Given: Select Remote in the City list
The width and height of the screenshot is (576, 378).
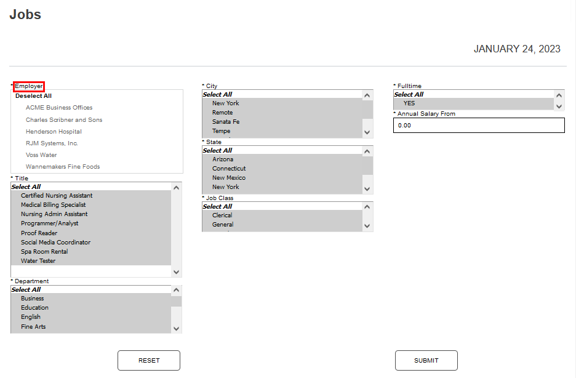Looking at the screenshot, I should [x=222, y=112].
